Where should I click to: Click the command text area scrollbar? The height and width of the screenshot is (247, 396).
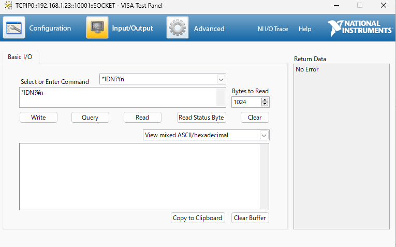[221, 97]
